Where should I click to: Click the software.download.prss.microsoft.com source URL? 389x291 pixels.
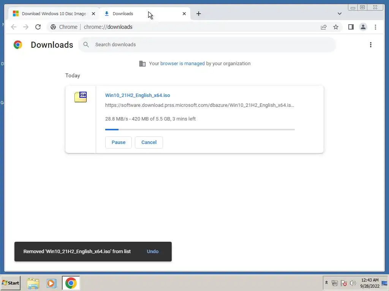pos(200,105)
